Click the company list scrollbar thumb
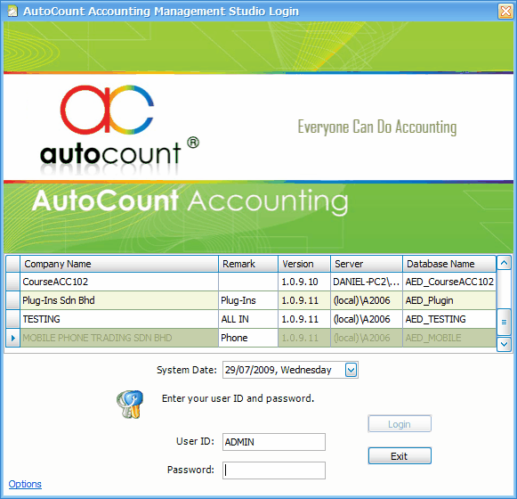The image size is (517, 499). 504,322
